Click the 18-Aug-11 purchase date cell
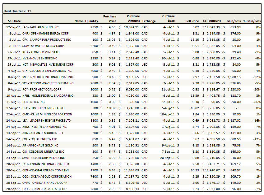Screen dimensions: 264x195 [x=168, y=114]
